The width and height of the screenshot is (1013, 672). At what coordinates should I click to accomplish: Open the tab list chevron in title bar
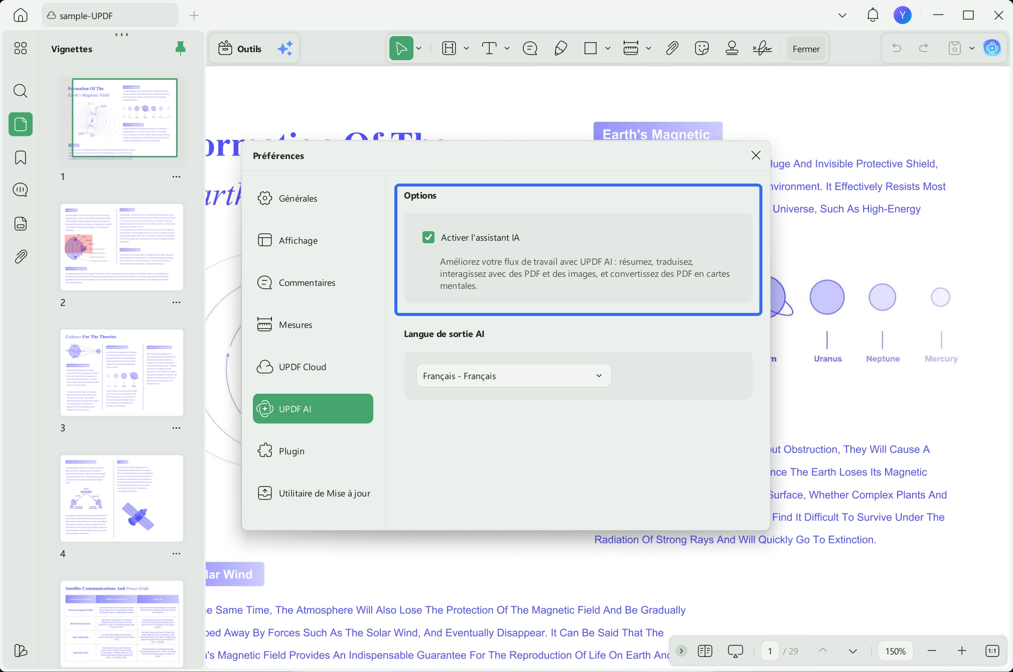coord(842,16)
